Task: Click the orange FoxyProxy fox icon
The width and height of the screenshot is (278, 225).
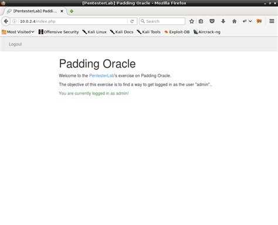Action: (259, 21)
